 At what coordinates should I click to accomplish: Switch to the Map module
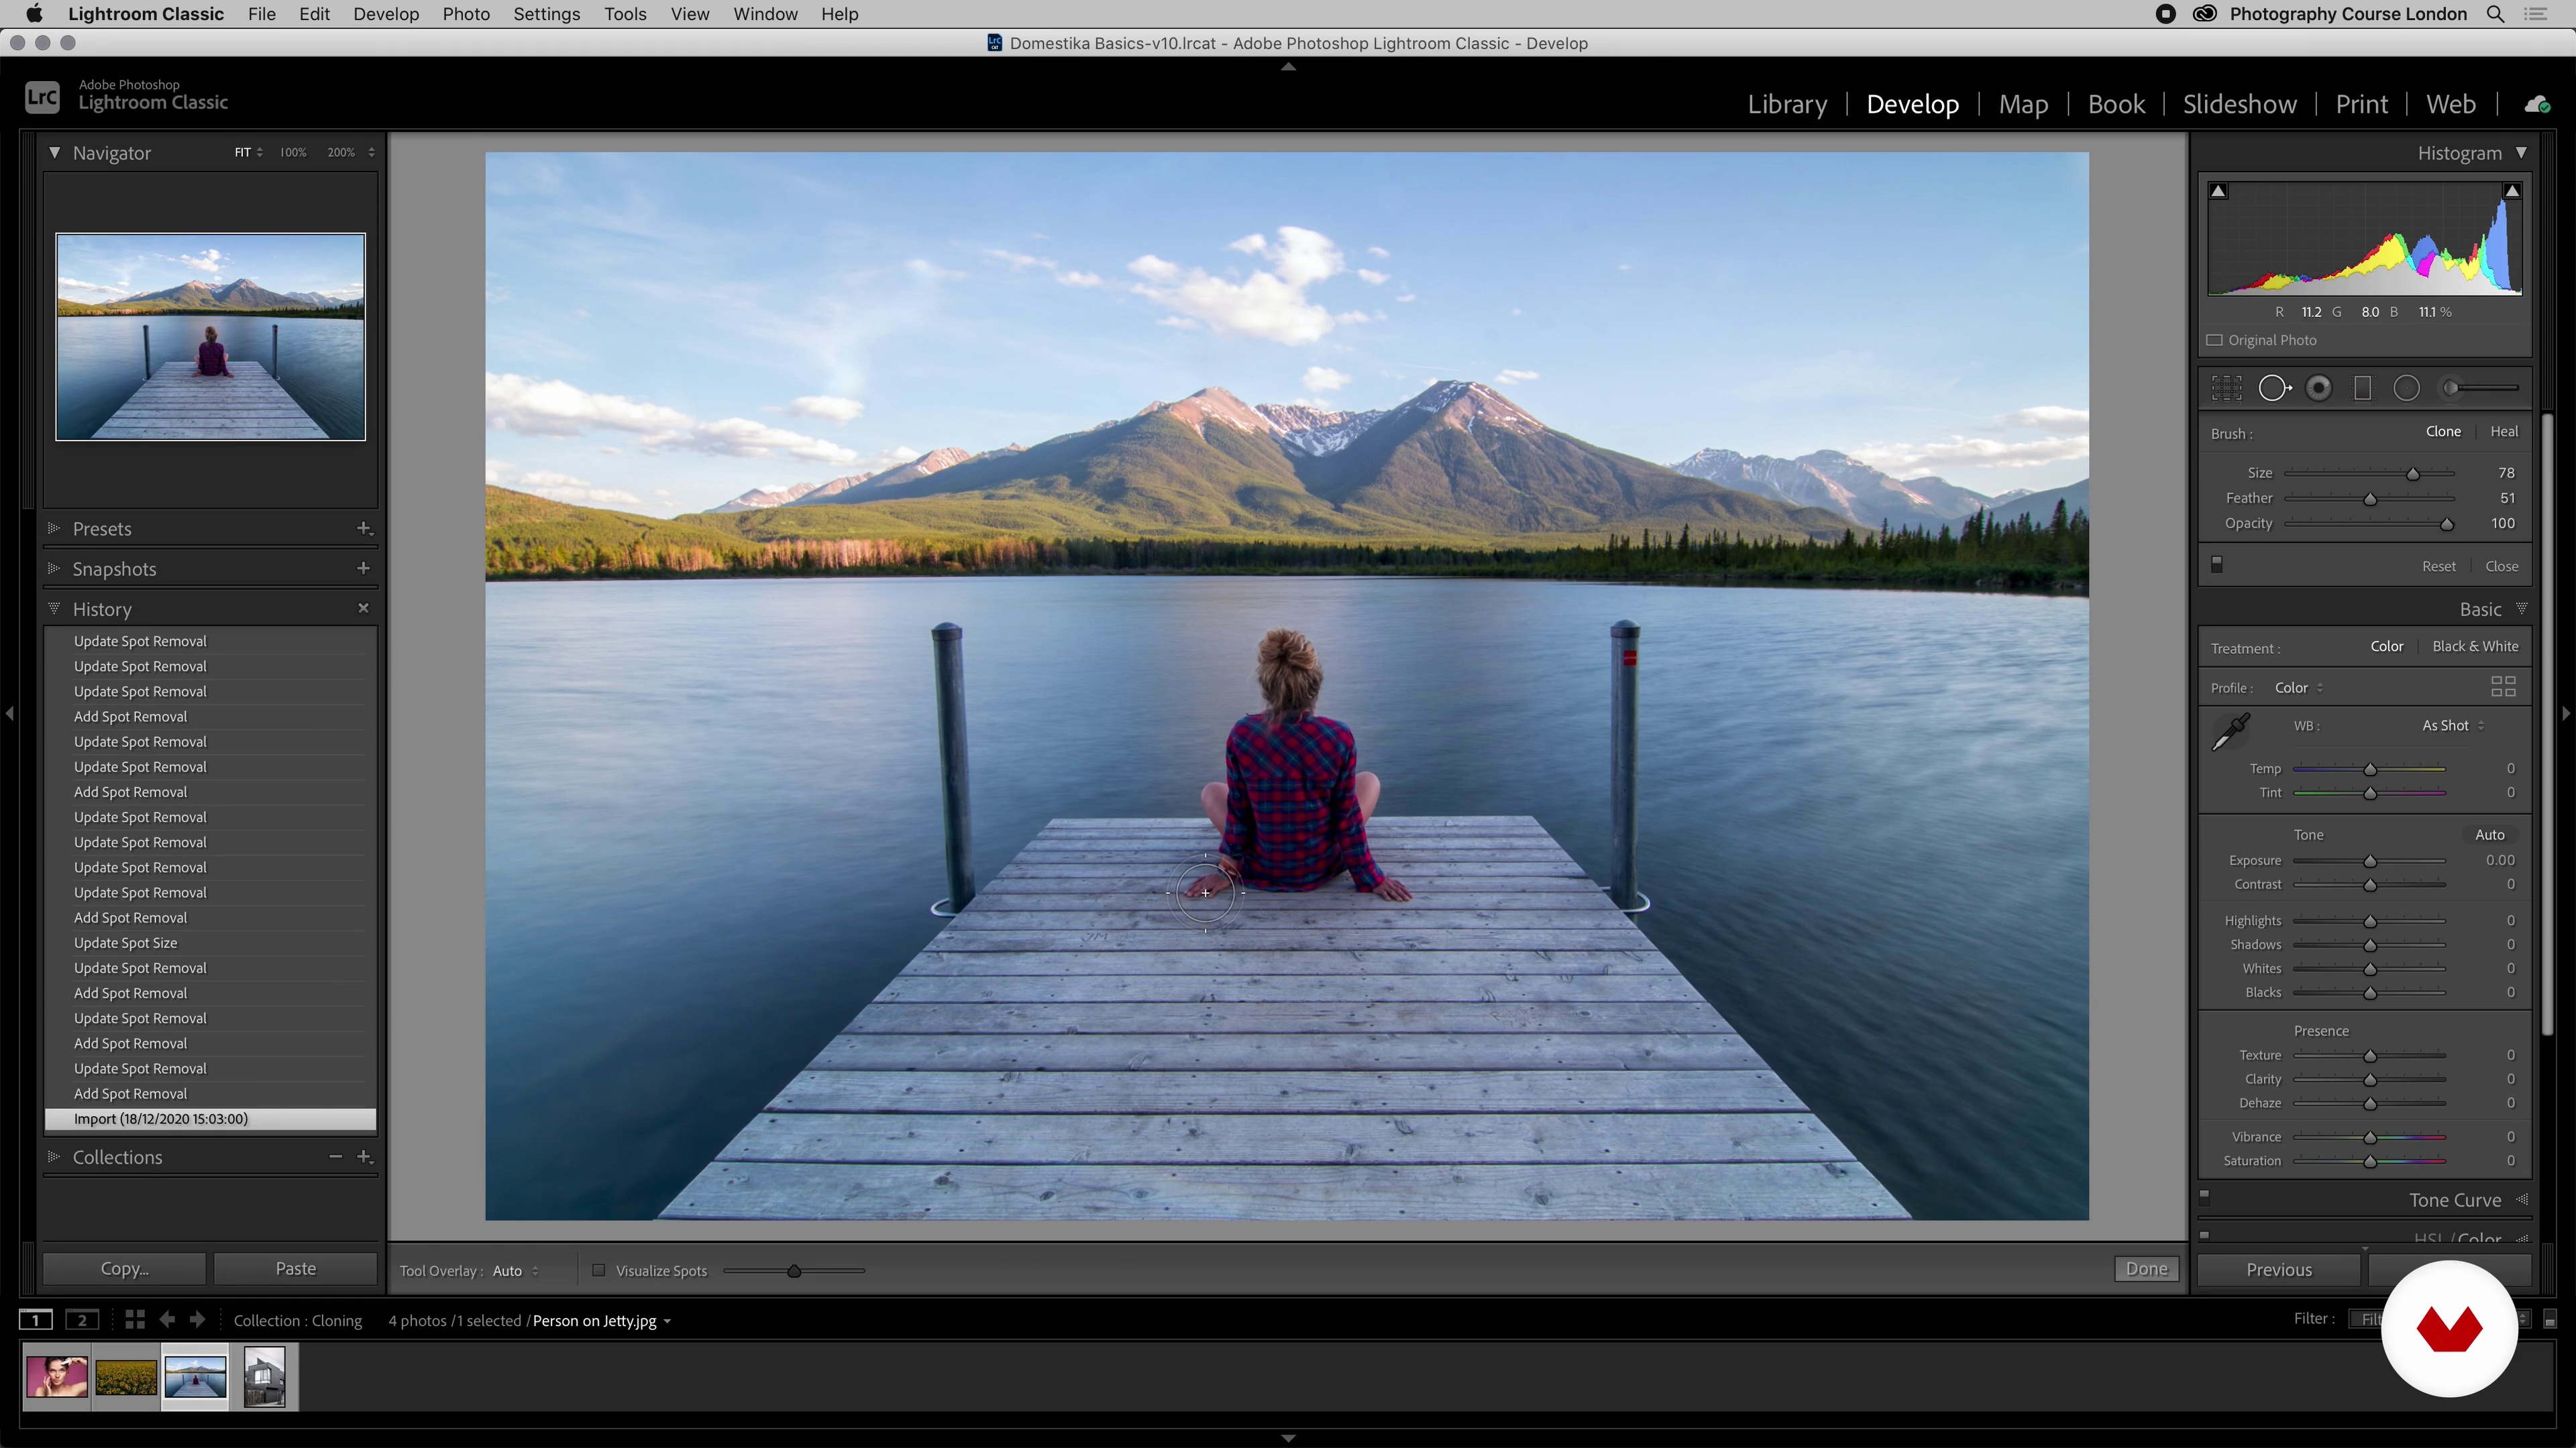(2023, 104)
